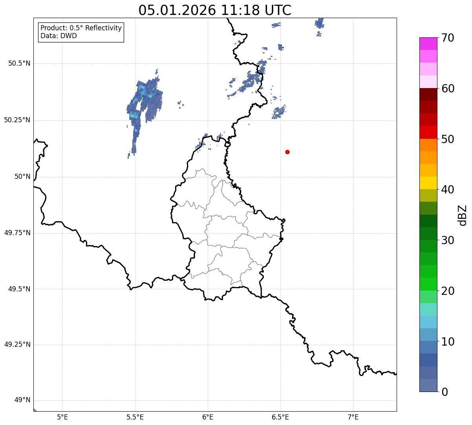472x425 pixels.
Task: Click the colorbar tick label 60
Action: 448,88
